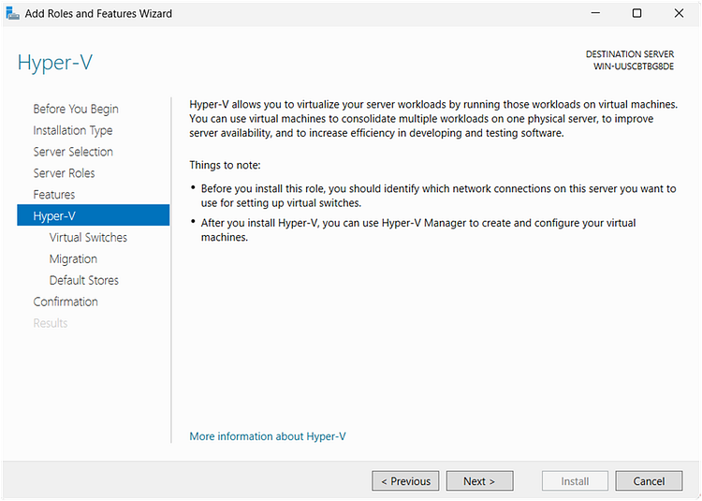Click the greyed-out Results step
Viewport: 702px width, 501px height.
tap(51, 323)
